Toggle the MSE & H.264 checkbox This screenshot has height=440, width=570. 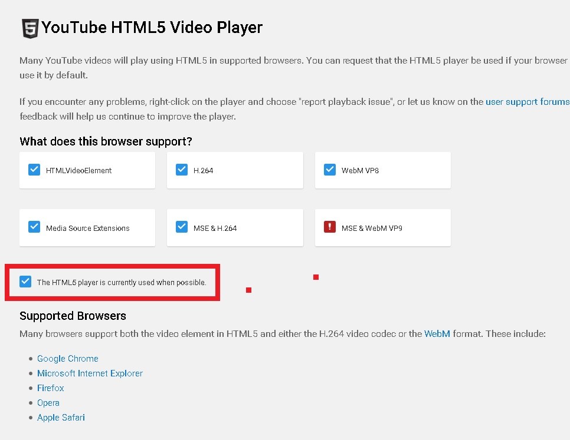tap(181, 227)
